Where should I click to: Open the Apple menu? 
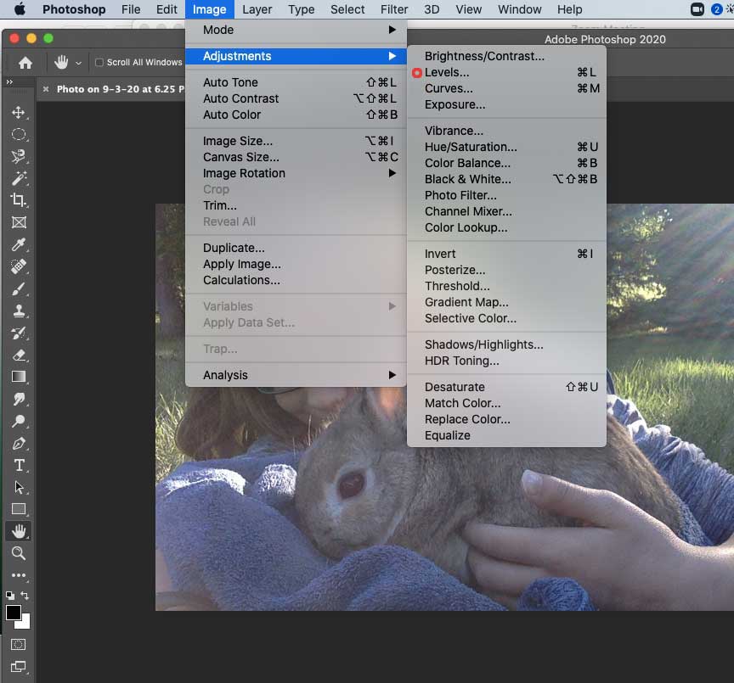[20, 9]
